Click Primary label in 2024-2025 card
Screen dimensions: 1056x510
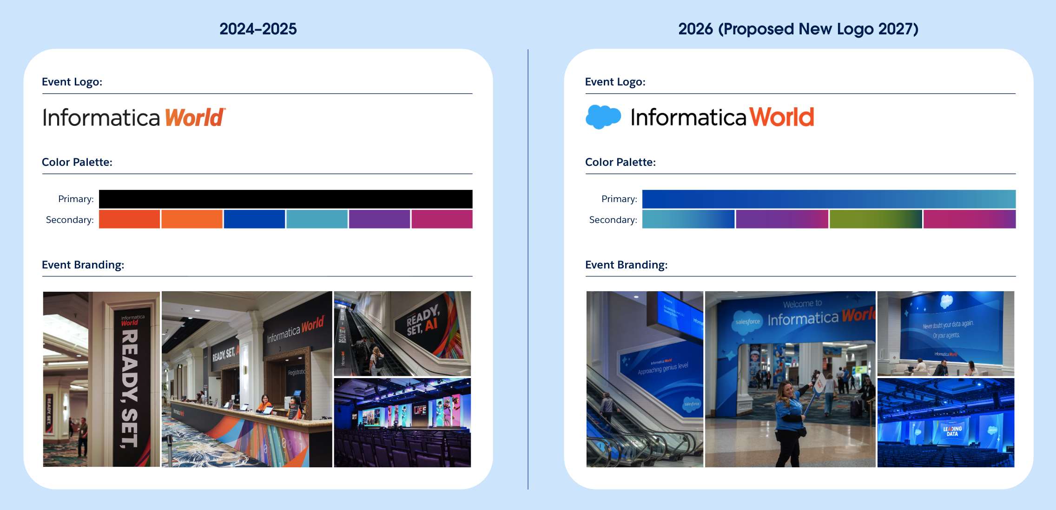76,199
